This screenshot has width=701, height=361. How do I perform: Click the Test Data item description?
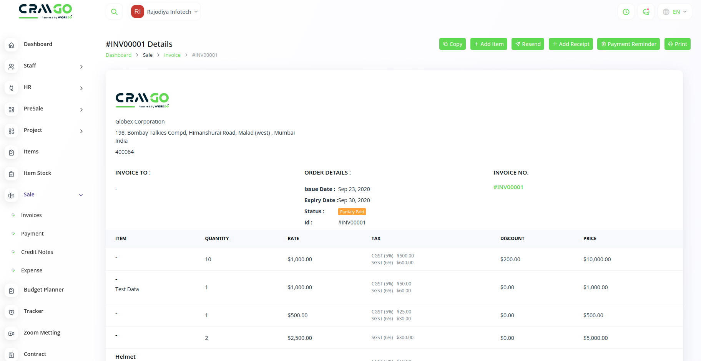[x=127, y=289]
